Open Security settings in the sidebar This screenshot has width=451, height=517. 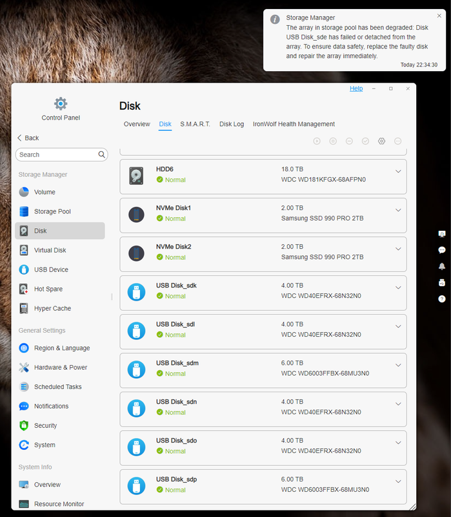[x=60, y=425]
